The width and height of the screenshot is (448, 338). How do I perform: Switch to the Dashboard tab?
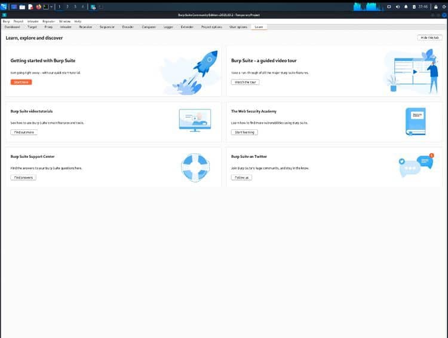pyautogui.click(x=13, y=27)
